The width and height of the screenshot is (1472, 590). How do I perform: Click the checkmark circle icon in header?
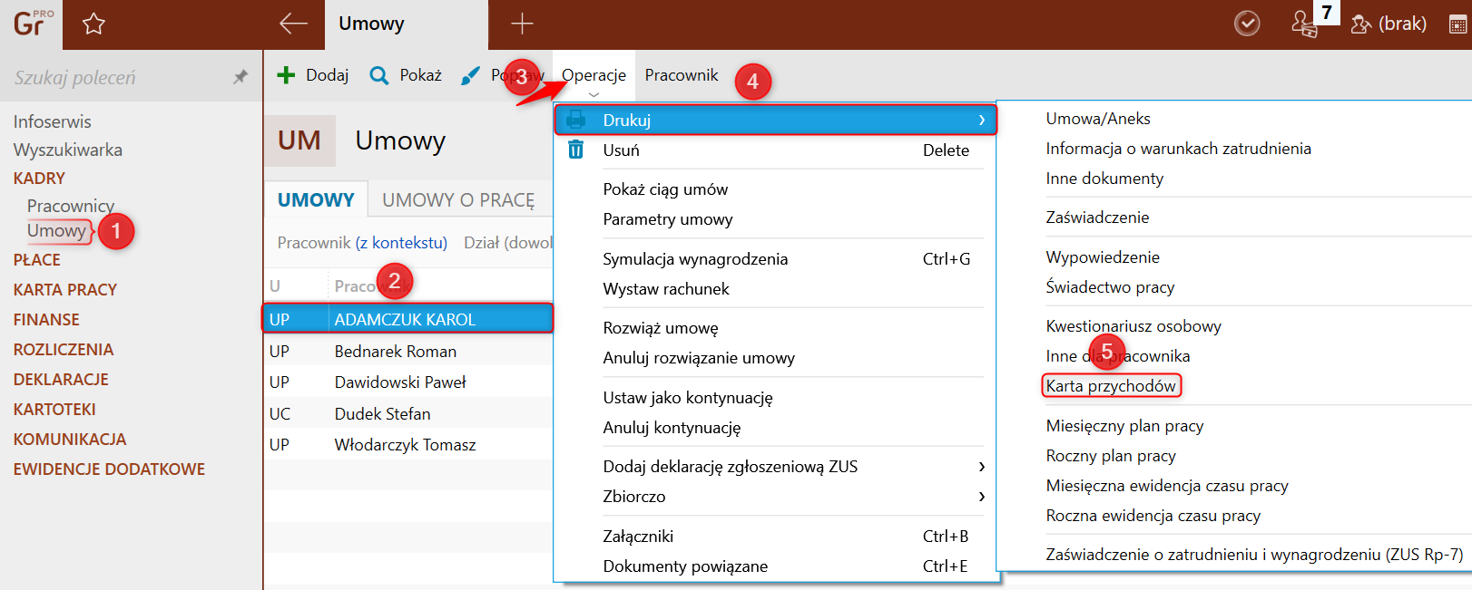tap(1248, 24)
